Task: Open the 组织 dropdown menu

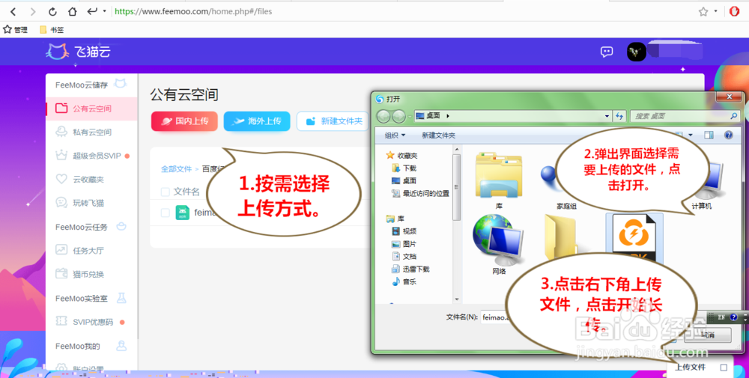Action: click(395, 135)
